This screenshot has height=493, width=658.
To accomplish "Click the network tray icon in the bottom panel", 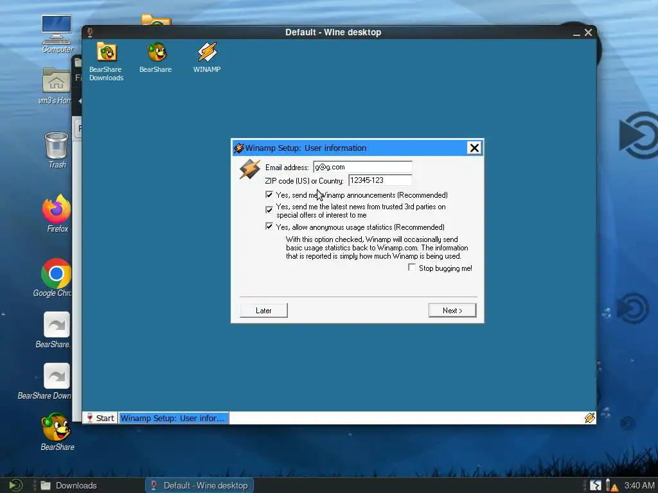I will pyautogui.click(x=596, y=485).
